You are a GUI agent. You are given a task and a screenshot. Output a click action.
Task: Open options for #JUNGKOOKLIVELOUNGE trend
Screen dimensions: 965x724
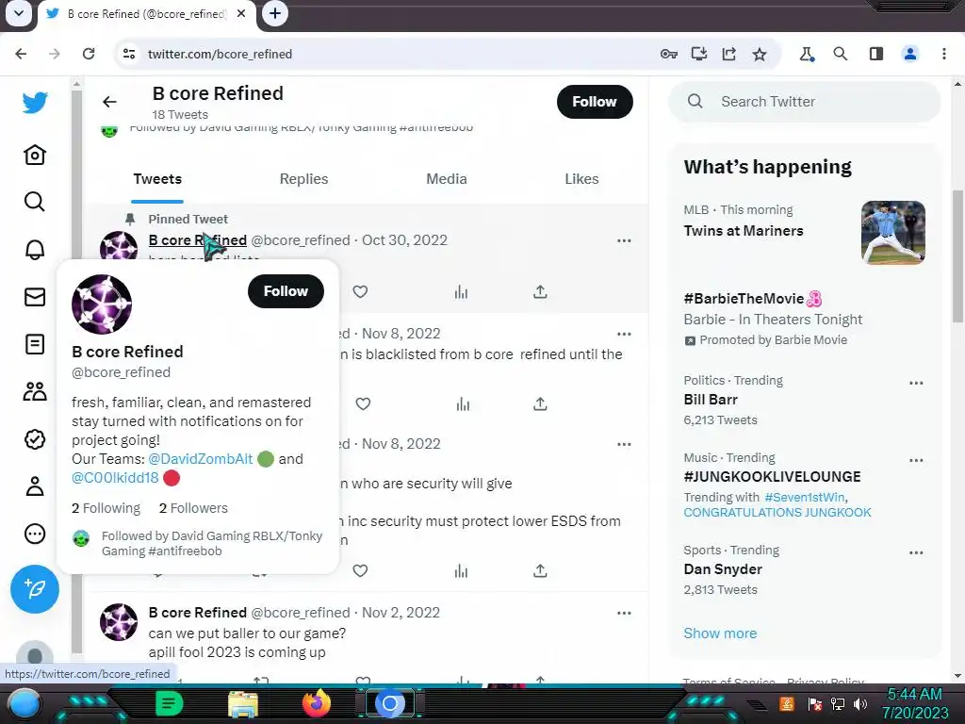coord(916,460)
